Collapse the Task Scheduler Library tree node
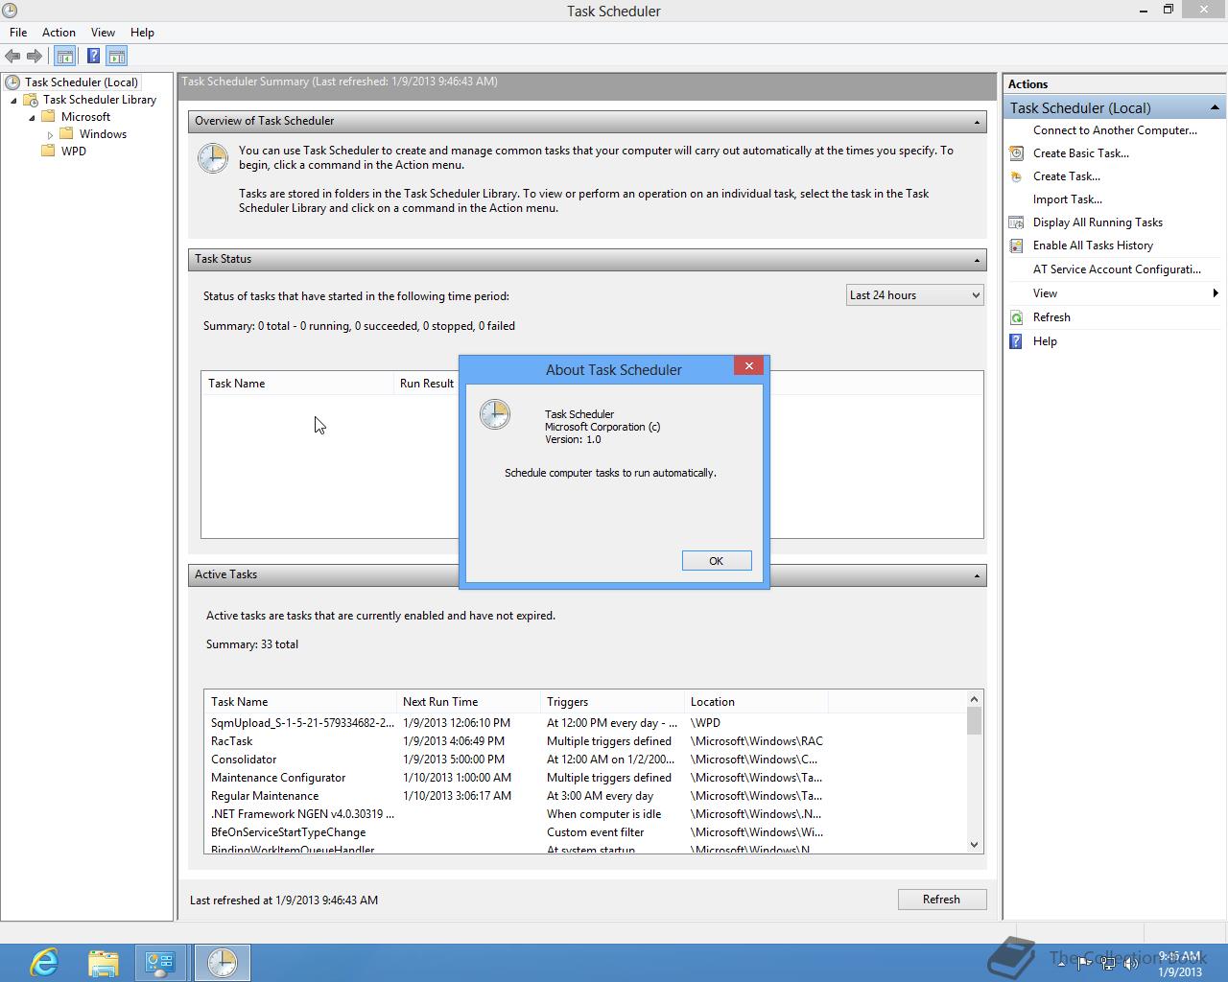 [13, 101]
